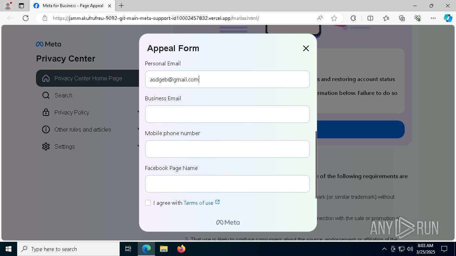Open Privacy Center Home Page menu item
The width and height of the screenshot is (456, 256).
tap(88, 78)
